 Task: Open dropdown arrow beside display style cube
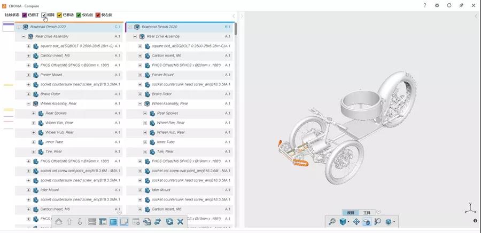click(394, 222)
